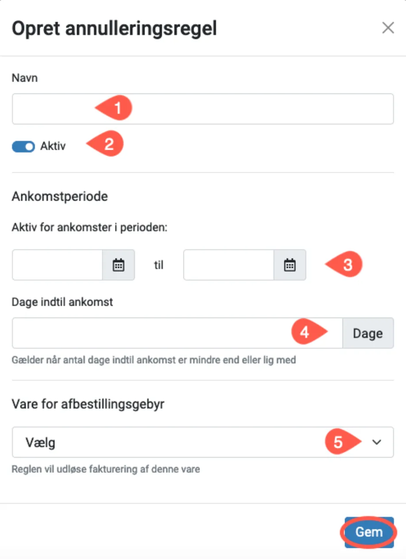Click the 'Opret annulleringsregel' dialog title

pos(114,28)
